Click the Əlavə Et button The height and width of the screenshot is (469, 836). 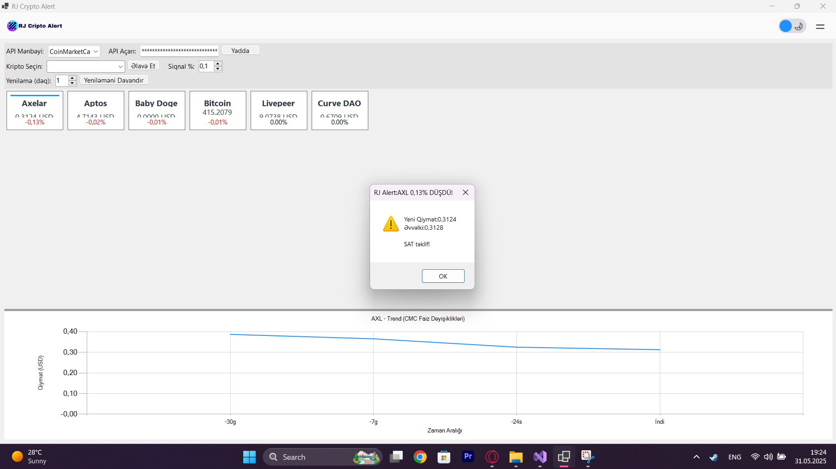[143, 66]
